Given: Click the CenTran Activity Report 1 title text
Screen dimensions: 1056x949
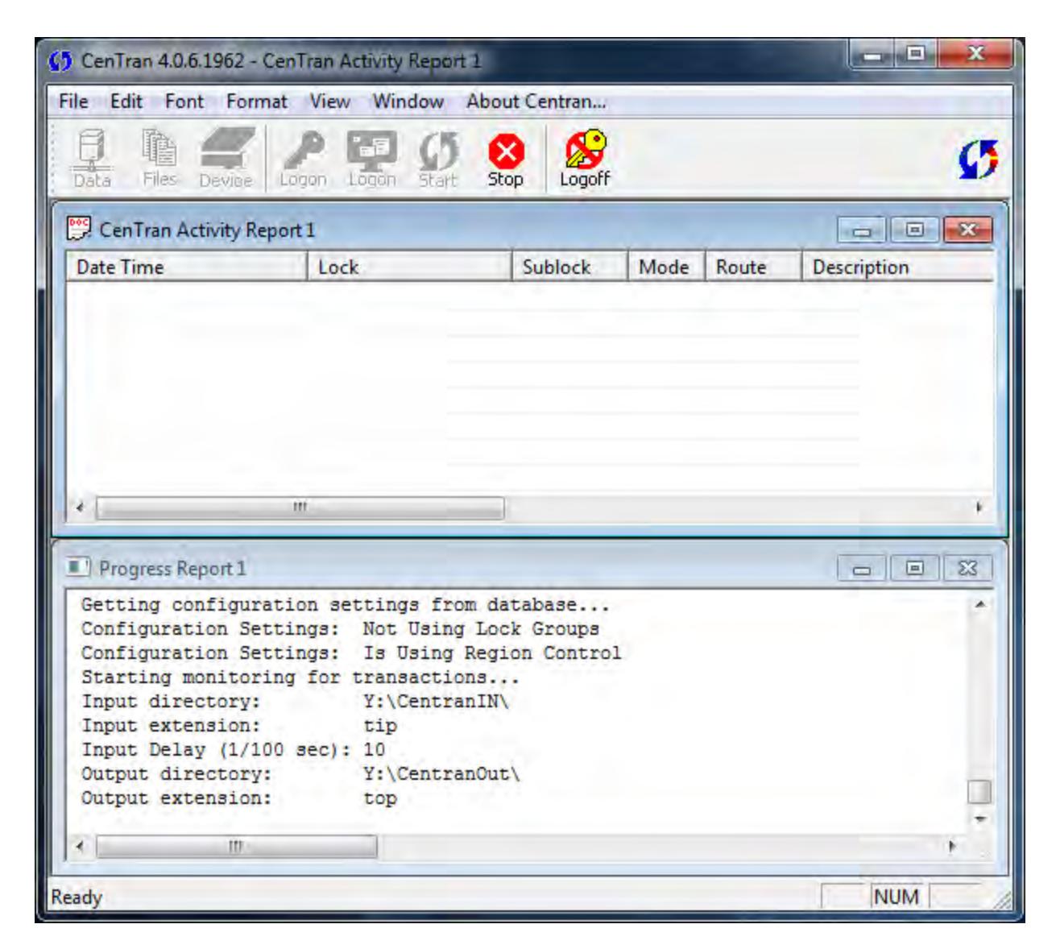Looking at the screenshot, I should (x=207, y=230).
